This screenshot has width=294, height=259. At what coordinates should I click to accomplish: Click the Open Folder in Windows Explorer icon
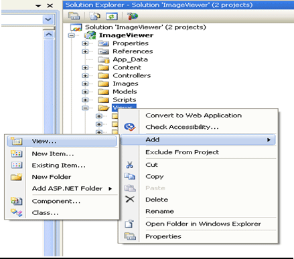(129, 224)
